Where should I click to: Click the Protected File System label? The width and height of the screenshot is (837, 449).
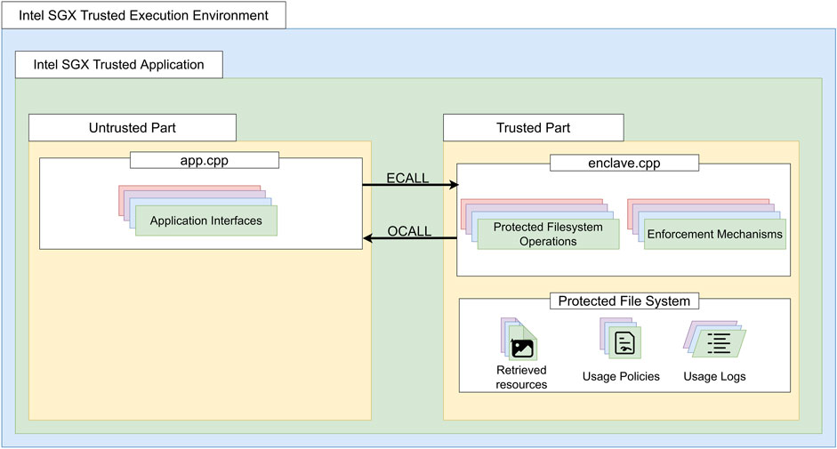click(624, 301)
